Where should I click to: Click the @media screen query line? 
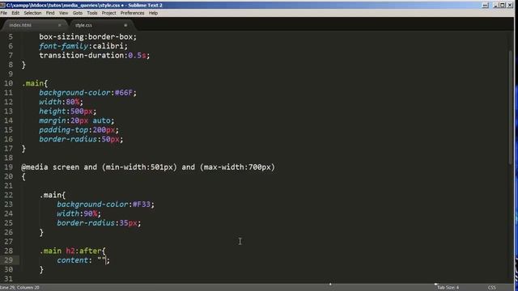(148, 167)
